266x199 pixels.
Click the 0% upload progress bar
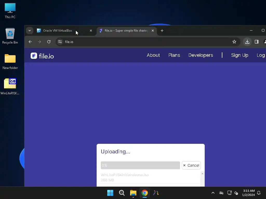point(140,165)
